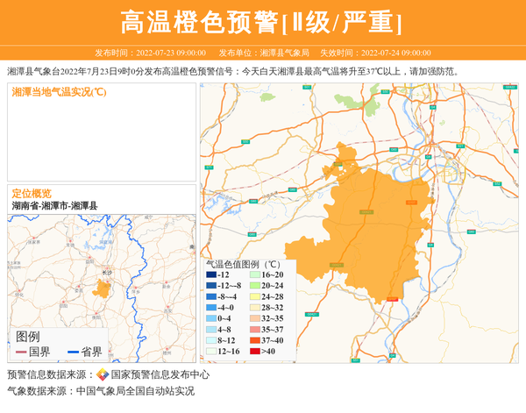Click the red 国界 line symbol in legend
Image resolution: width=526 pixels, height=413 pixels.
pos(21,352)
